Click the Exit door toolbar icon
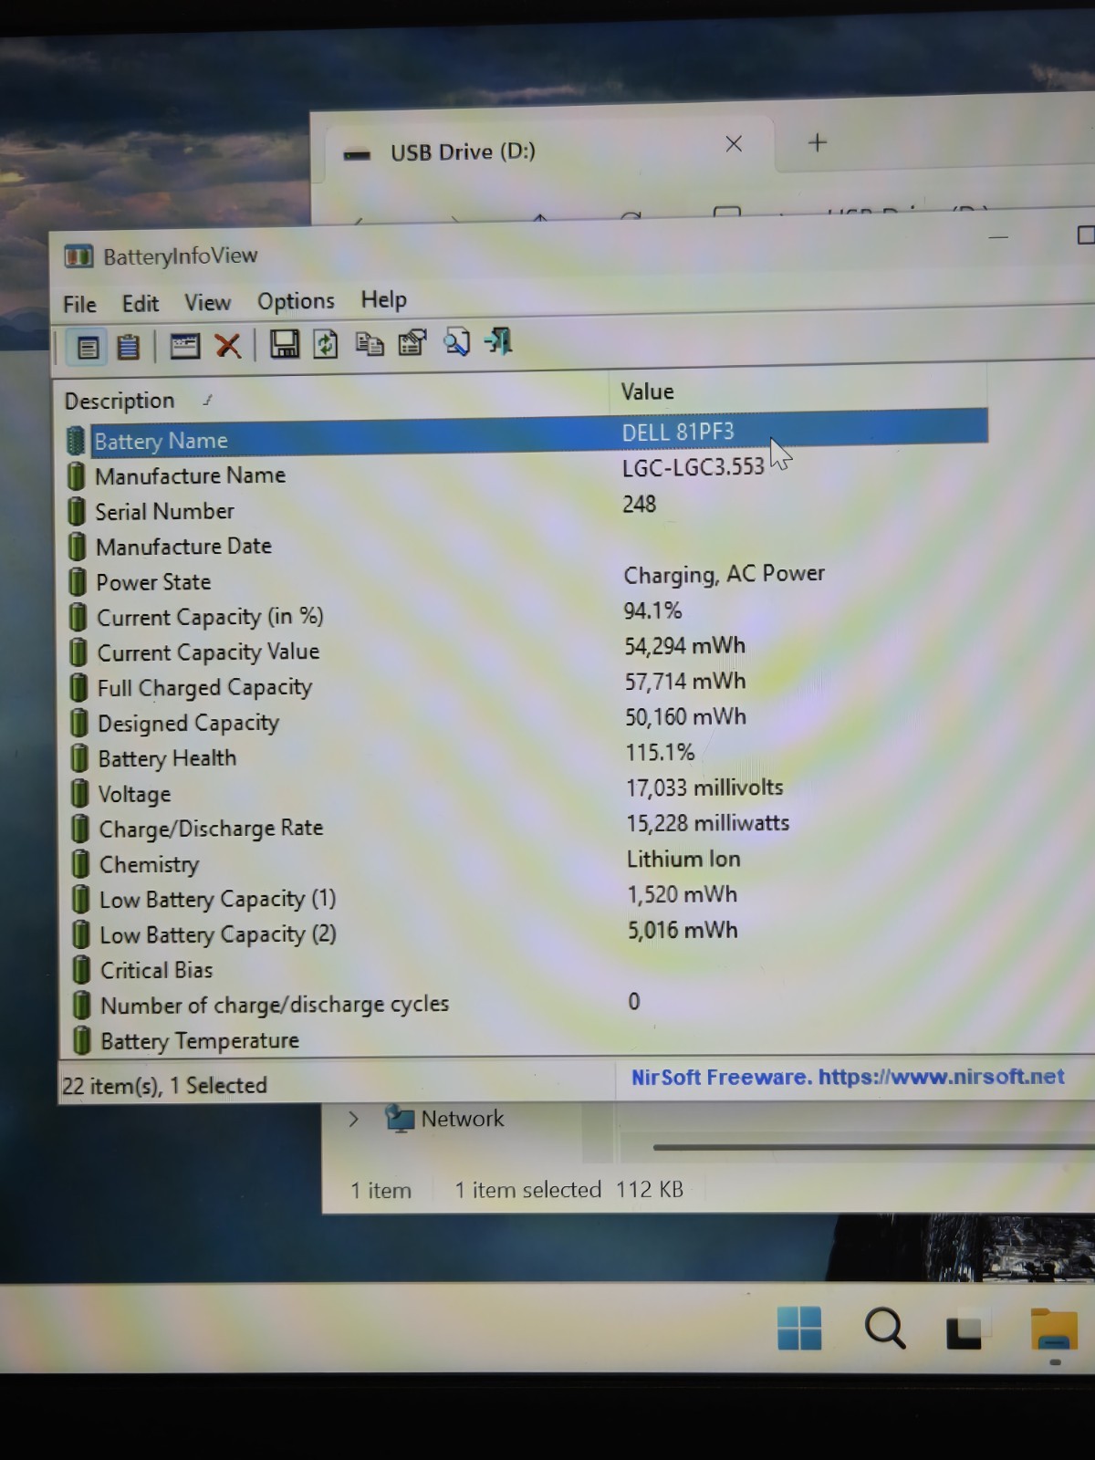The width and height of the screenshot is (1095, 1460). [x=499, y=341]
